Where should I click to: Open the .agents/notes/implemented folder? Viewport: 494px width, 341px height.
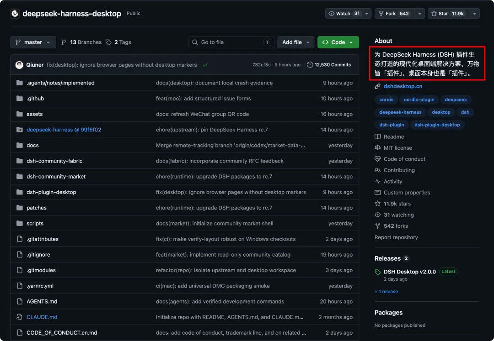[60, 83]
